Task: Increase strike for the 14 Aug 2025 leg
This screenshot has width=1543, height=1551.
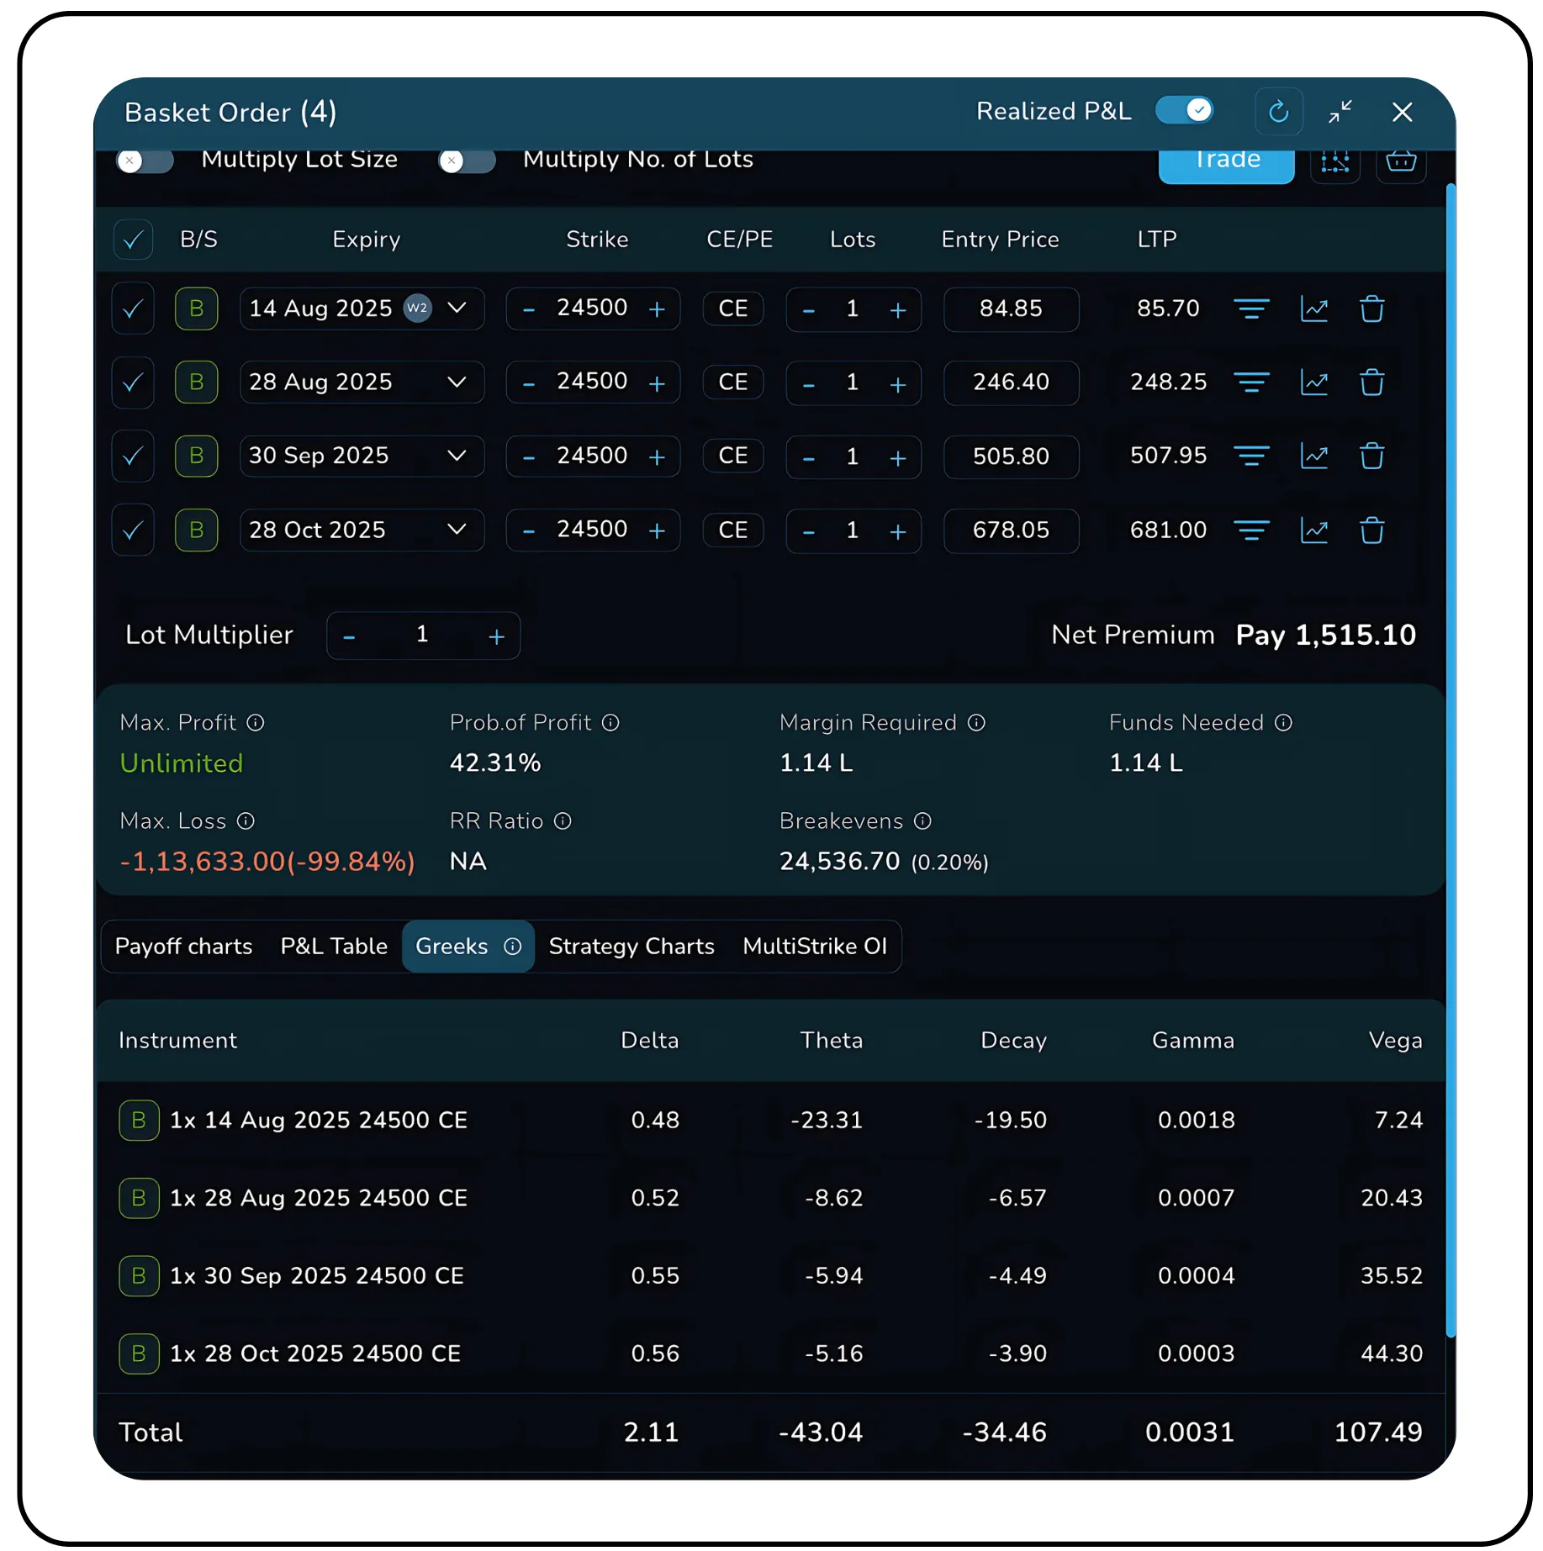Action: point(657,309)
